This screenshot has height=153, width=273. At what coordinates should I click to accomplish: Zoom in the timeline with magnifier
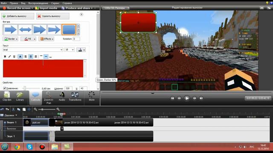tap(58, 109)
